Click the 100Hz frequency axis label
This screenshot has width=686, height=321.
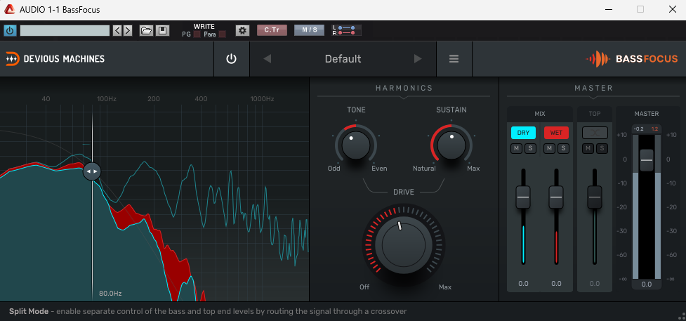click(x=106, y=99)
